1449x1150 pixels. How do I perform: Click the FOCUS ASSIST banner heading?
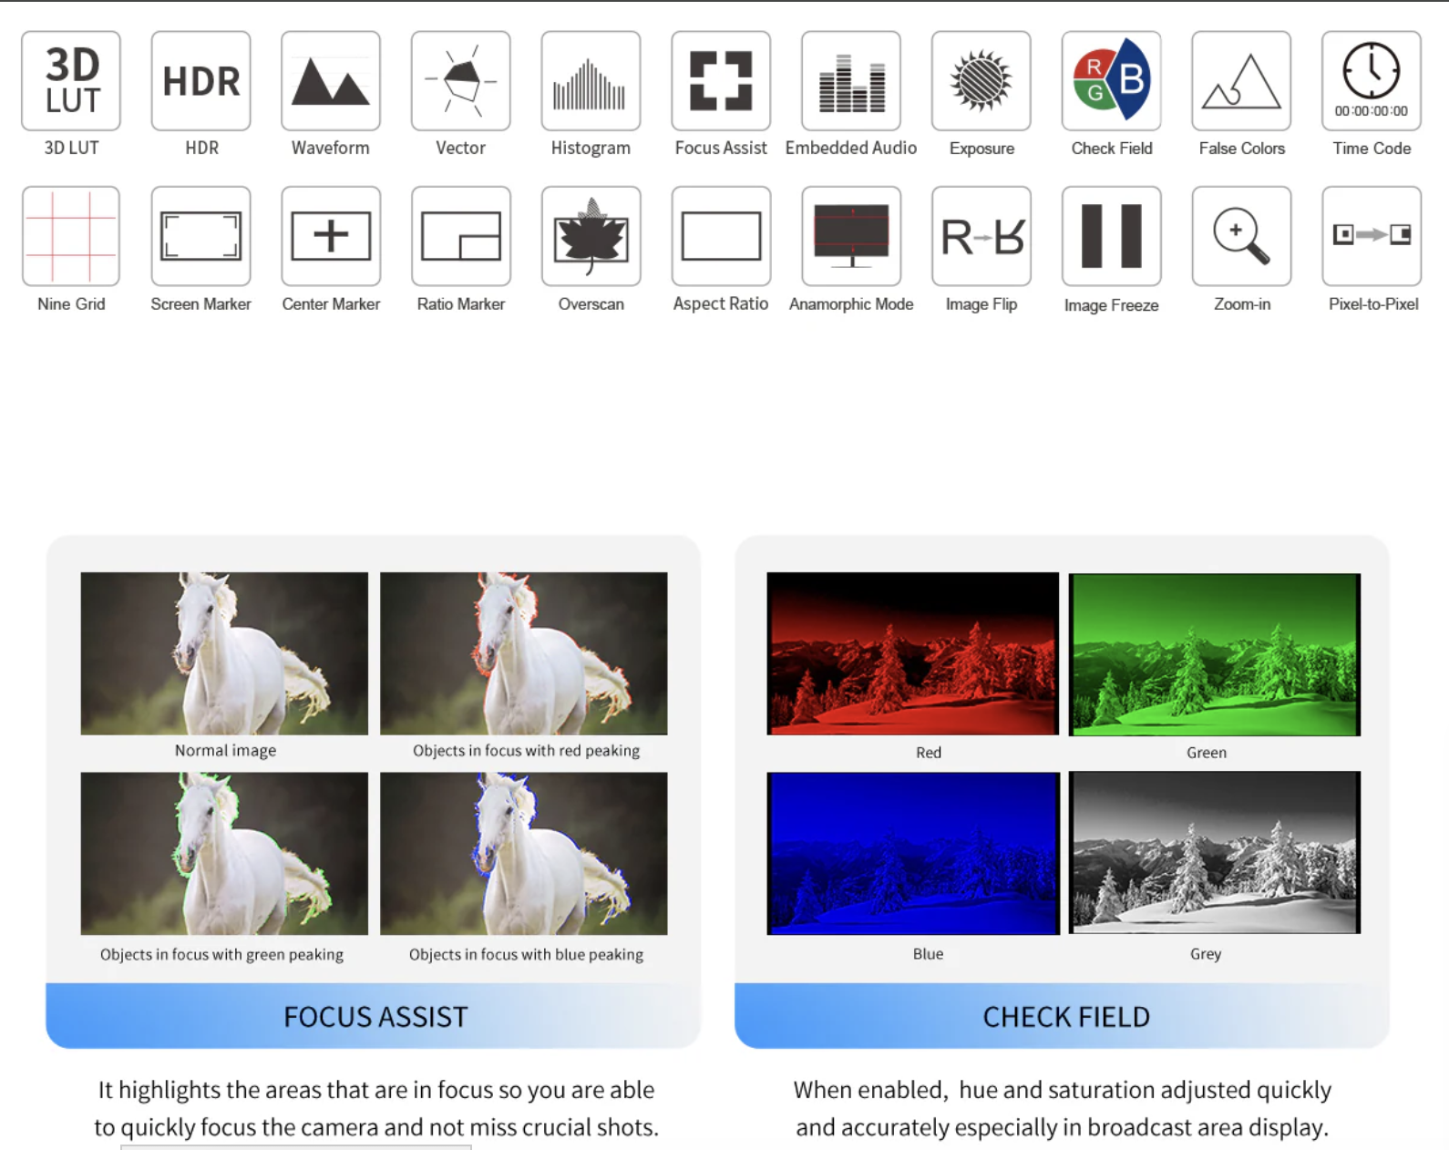point(375,1016)
